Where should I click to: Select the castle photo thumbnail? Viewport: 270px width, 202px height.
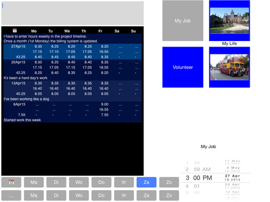pos(229,21)
